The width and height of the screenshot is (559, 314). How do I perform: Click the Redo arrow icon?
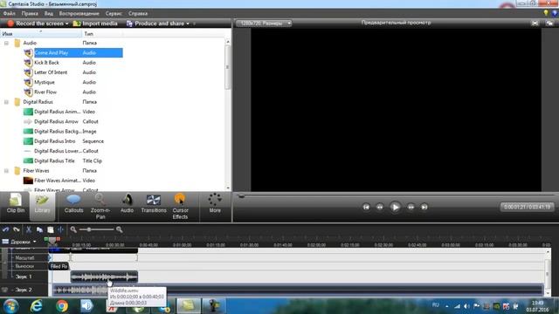coord(17,229)
